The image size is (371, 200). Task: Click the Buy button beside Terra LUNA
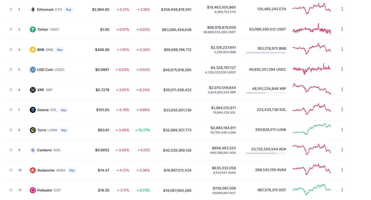point(64,130)
